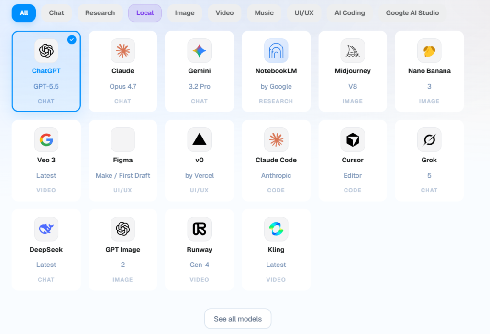Click the Claude Code starburst icon
Image resolution: width=490 pixels, height=334 pixels.
[276, 139]
